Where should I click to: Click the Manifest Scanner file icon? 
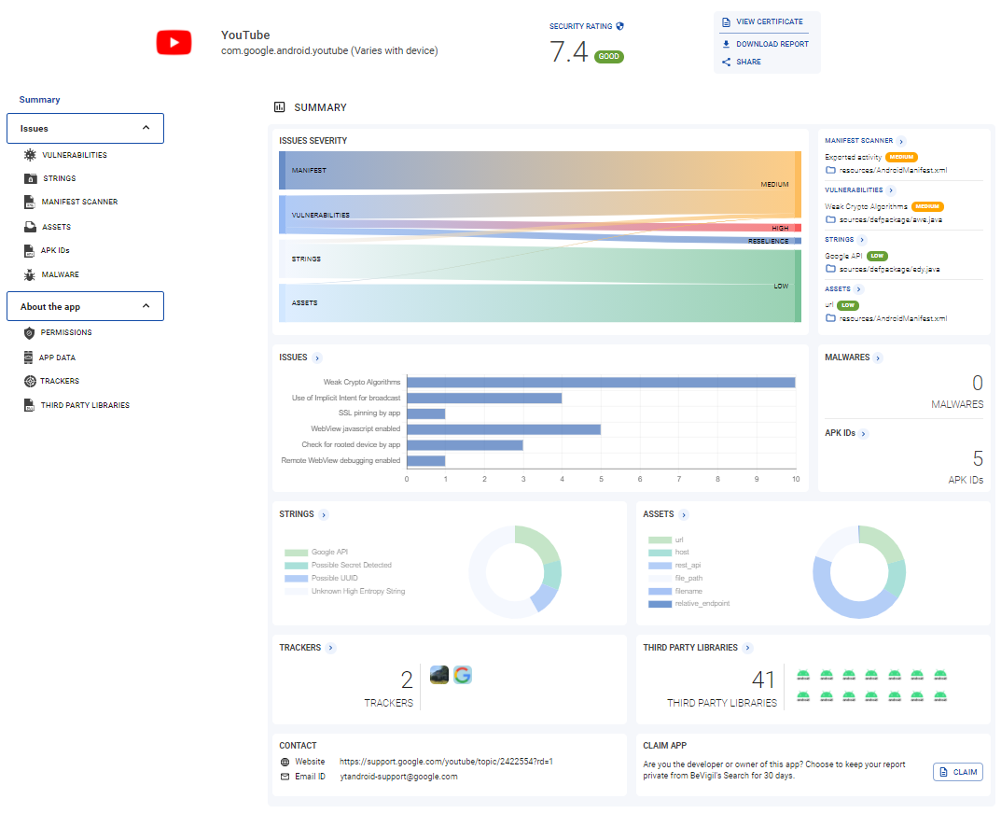[x=29, y=202]
